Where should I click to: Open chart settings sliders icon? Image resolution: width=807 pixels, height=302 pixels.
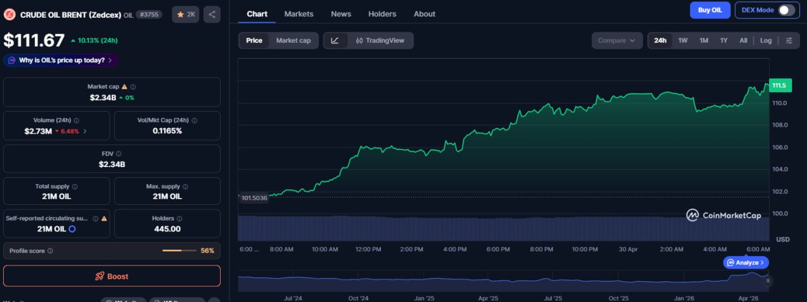coord(789,40)
